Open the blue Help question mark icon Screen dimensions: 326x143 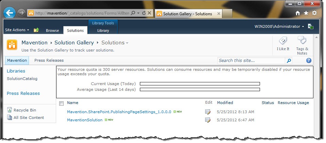pos(309,60)
